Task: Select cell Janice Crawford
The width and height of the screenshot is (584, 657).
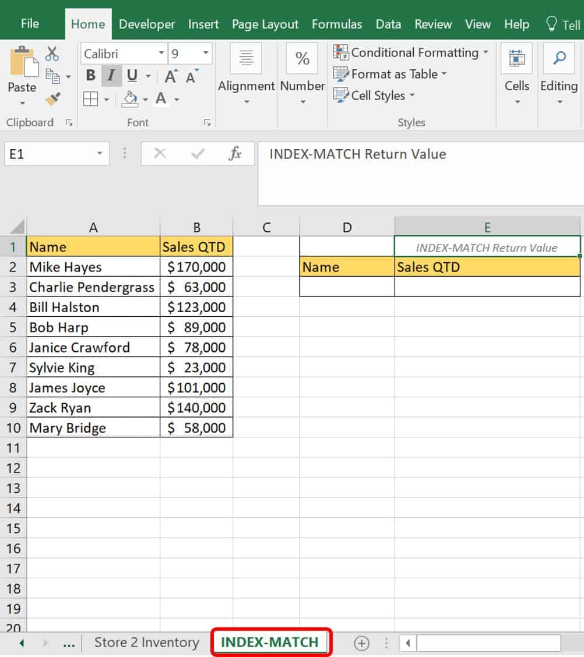Action: (93, 347)
